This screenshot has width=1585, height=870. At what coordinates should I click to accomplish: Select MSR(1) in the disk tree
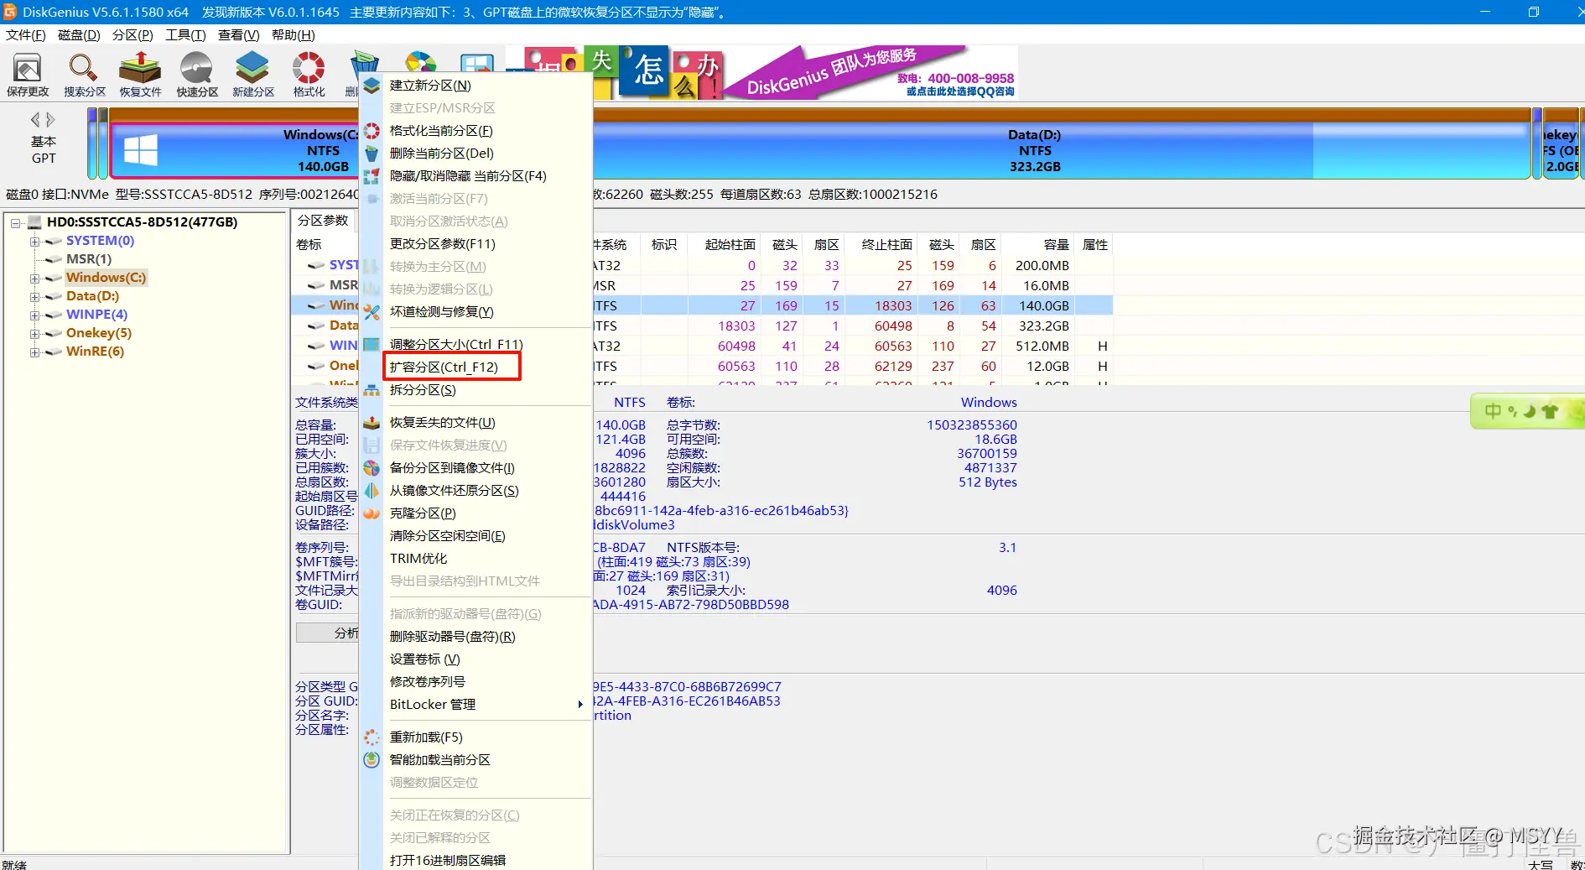click(89, 259)
